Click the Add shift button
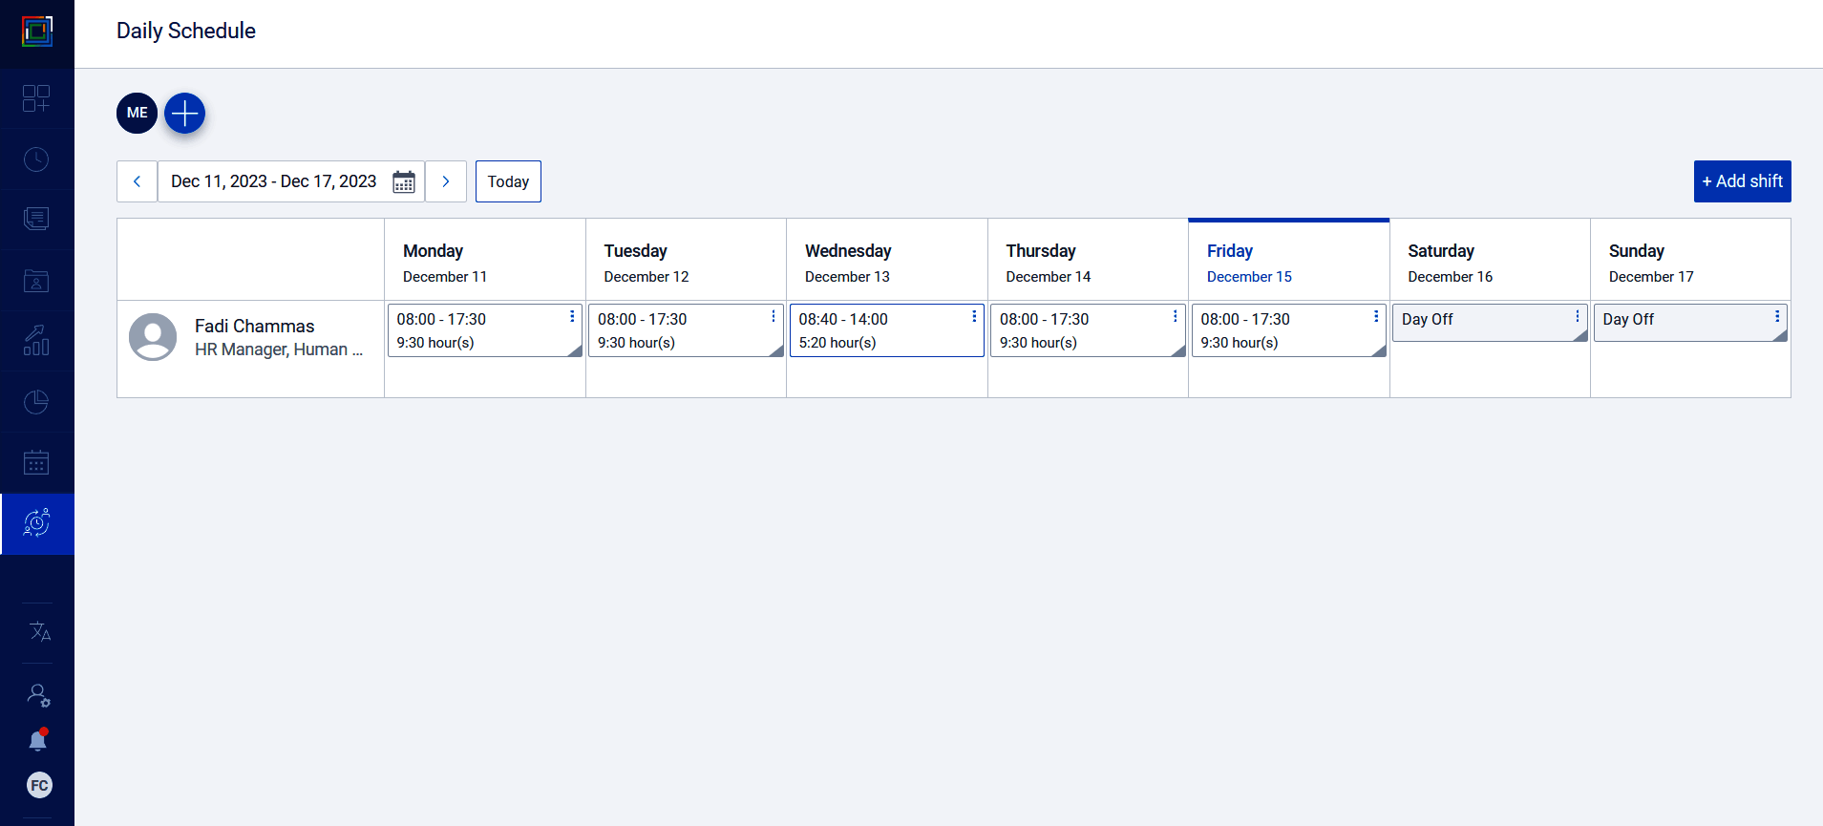This screenshot has height=826, width=1823. pos(1742,181)
